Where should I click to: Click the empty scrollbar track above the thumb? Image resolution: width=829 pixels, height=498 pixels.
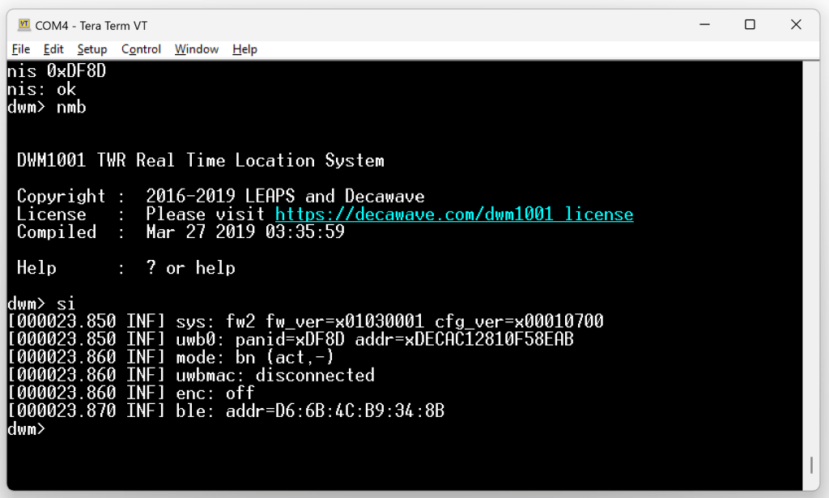[x=811, y=243]
